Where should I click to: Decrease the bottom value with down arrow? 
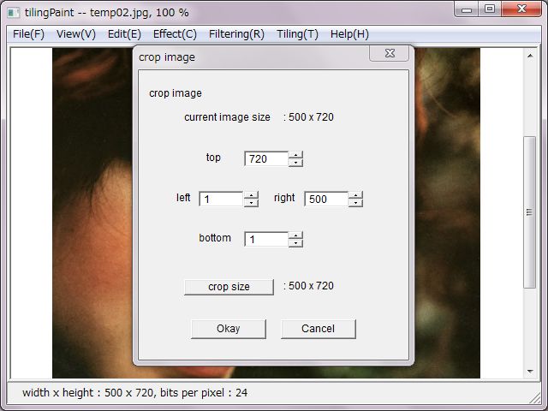click(295, 243)
